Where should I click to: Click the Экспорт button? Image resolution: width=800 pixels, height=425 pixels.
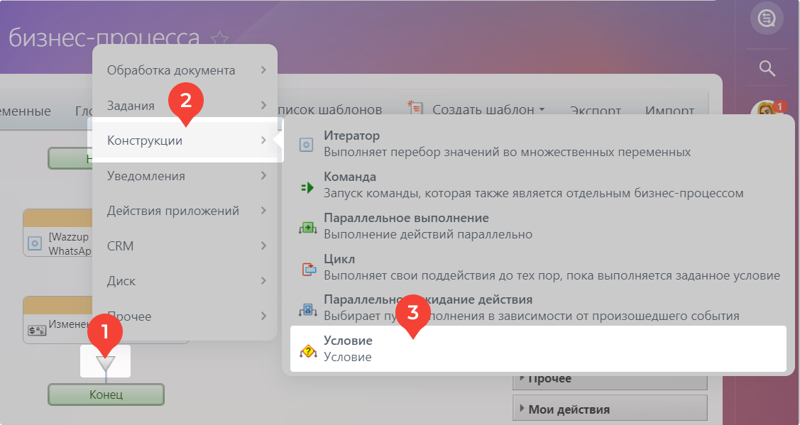[x=596, y=111]
